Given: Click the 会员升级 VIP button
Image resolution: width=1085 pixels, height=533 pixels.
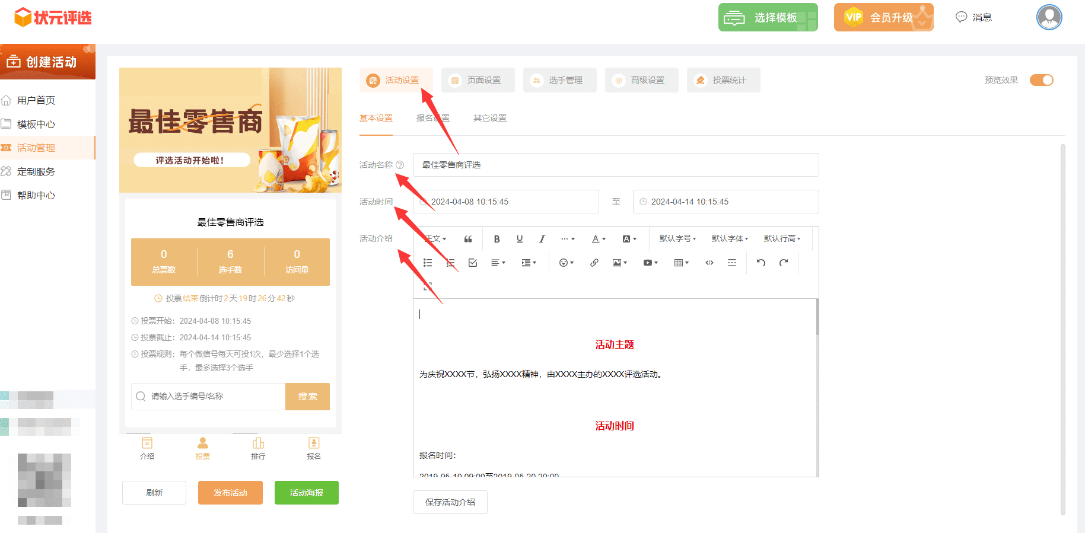Looking at the screenshot, I should point(883,17).
